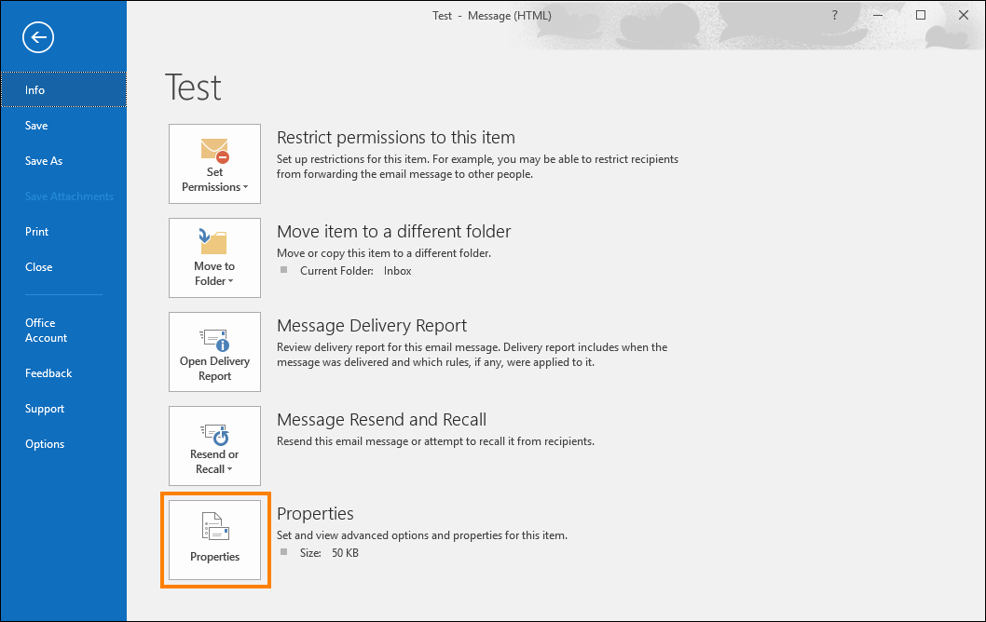Open the Properties dialog for this item
This screenshot has height=622, width=986.
(214, 540)
